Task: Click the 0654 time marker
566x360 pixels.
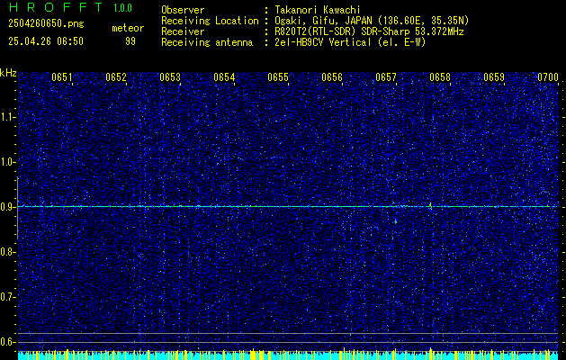Action: (x=224, y=77)
